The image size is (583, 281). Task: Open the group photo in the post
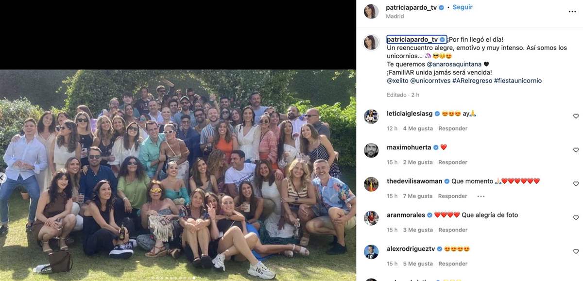click(x=178, y=175)
